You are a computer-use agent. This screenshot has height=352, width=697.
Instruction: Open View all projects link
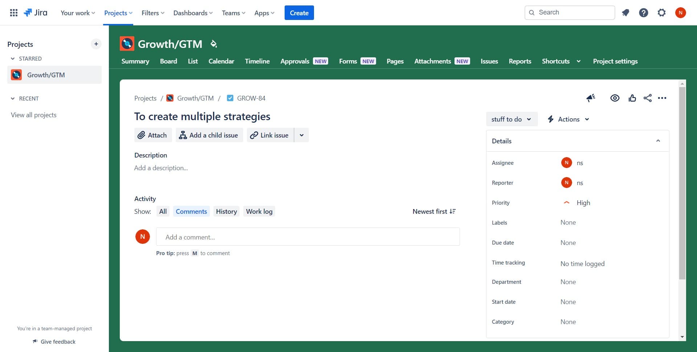pyautogui.click(x=33, y=115)
